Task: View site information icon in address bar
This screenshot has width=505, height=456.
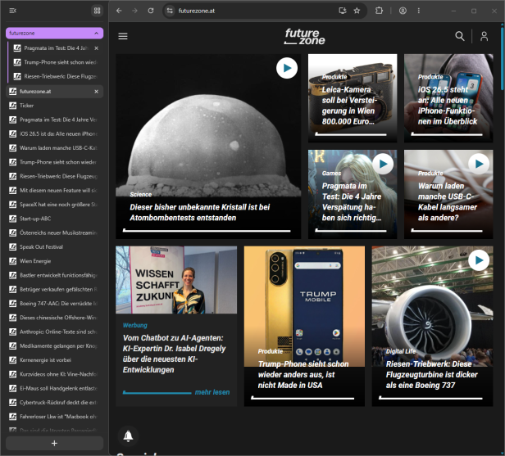Action: click(x=170, y=11)
